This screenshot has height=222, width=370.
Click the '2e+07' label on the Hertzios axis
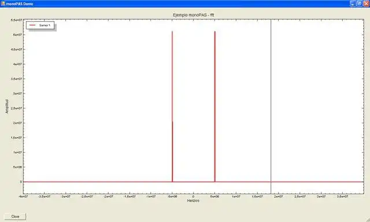click(279, 196)
